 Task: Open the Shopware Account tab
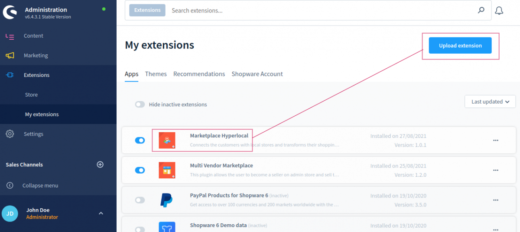(257, 74)
